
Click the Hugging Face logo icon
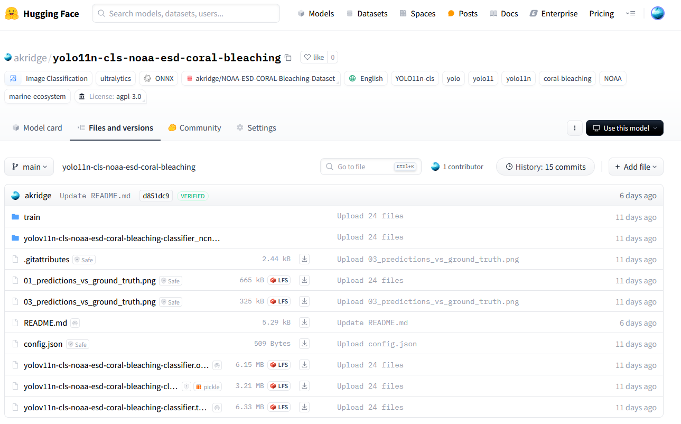(12, 14)
